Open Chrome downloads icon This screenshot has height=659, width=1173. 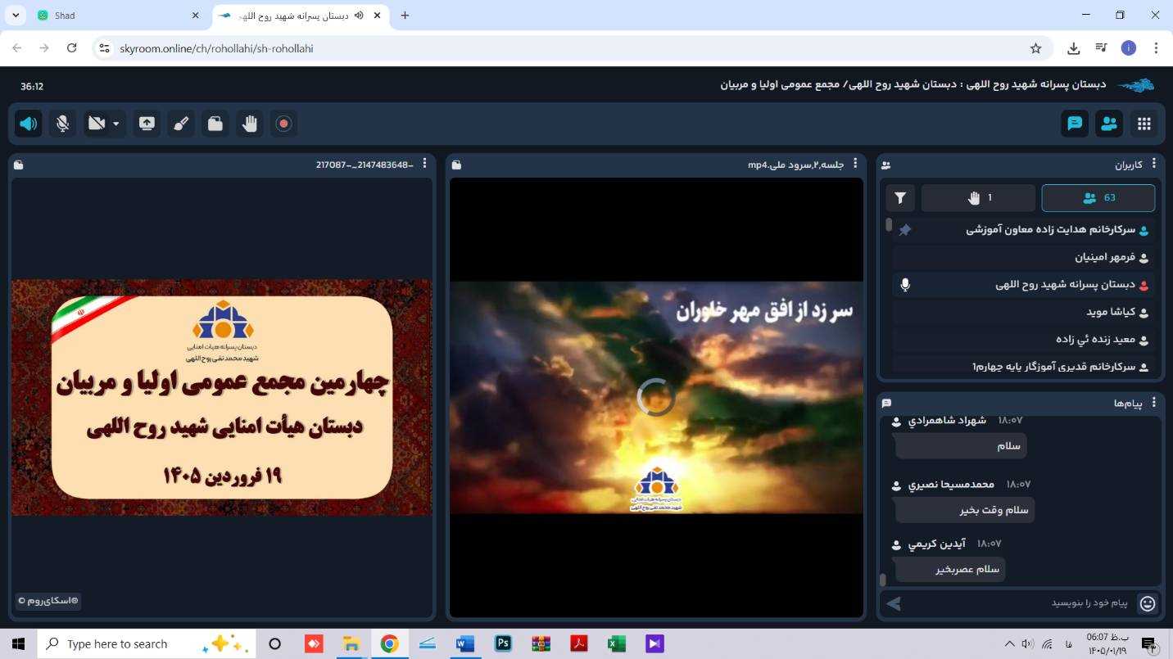click(1073, 48)
